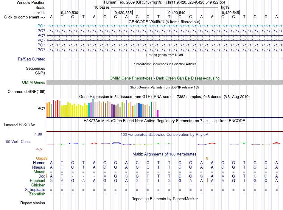Open the 'Gene Expression in 54 tissues' GTEx title
Screen dimensions: 283x210
point(164,97)
